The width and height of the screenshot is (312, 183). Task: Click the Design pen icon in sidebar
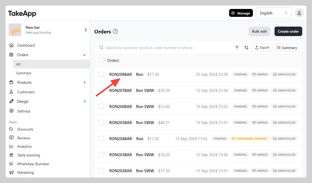11,101
